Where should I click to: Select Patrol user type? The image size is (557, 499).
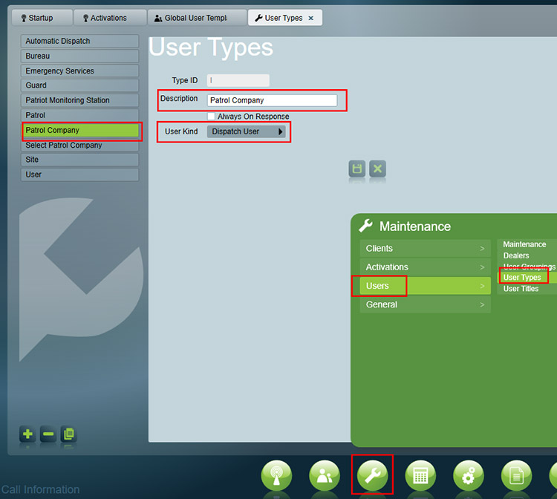[79, 115]
